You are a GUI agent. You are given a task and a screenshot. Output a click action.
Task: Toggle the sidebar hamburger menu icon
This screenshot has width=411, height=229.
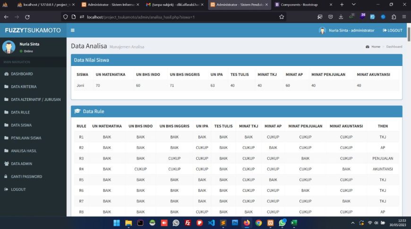point(73,30)
